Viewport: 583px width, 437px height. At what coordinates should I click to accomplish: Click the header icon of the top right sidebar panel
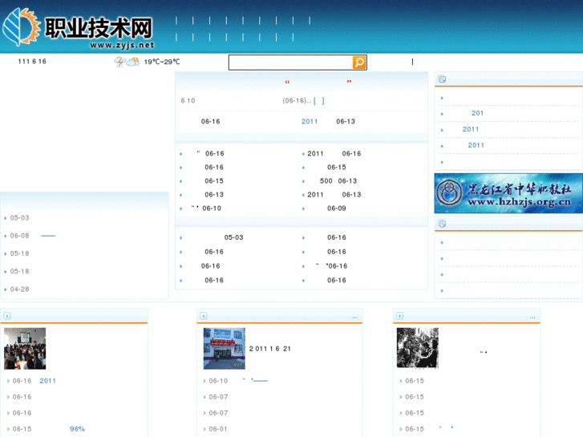click(443, 79)
